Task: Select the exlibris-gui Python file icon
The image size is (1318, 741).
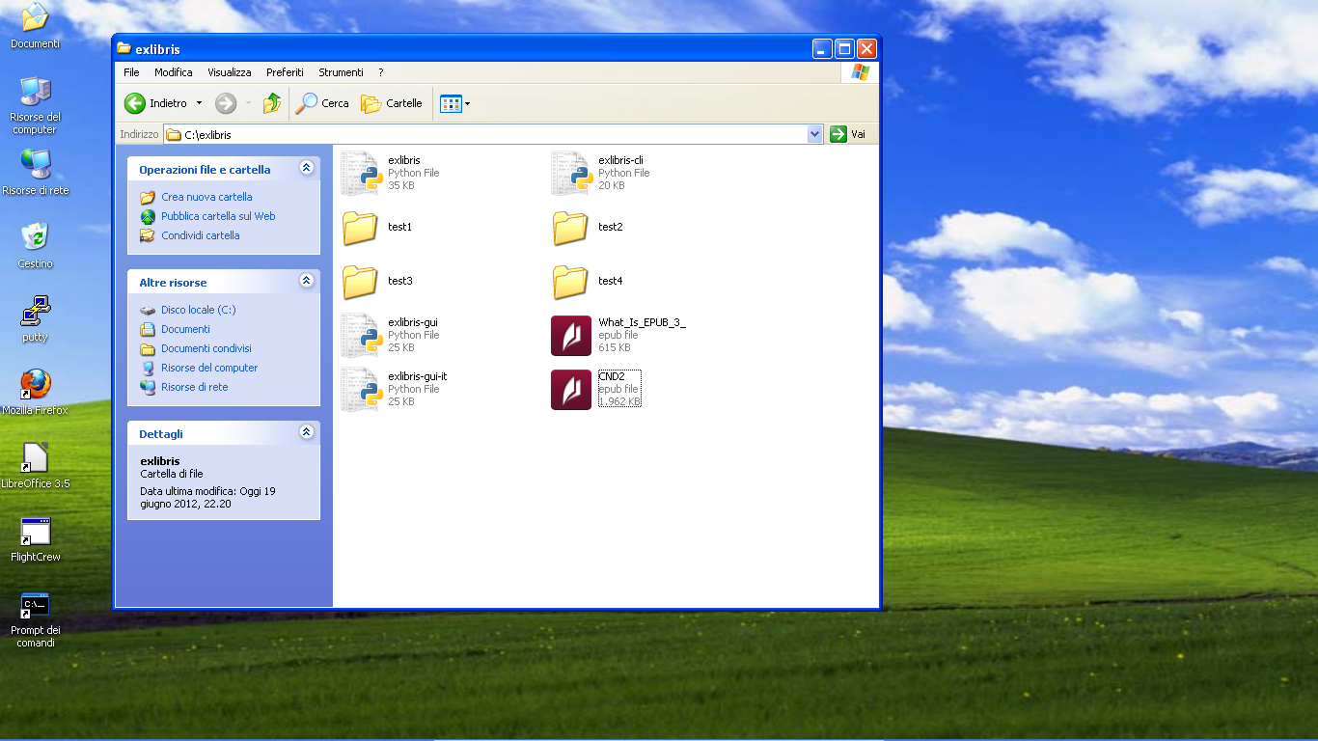Action: click(363, 335)
